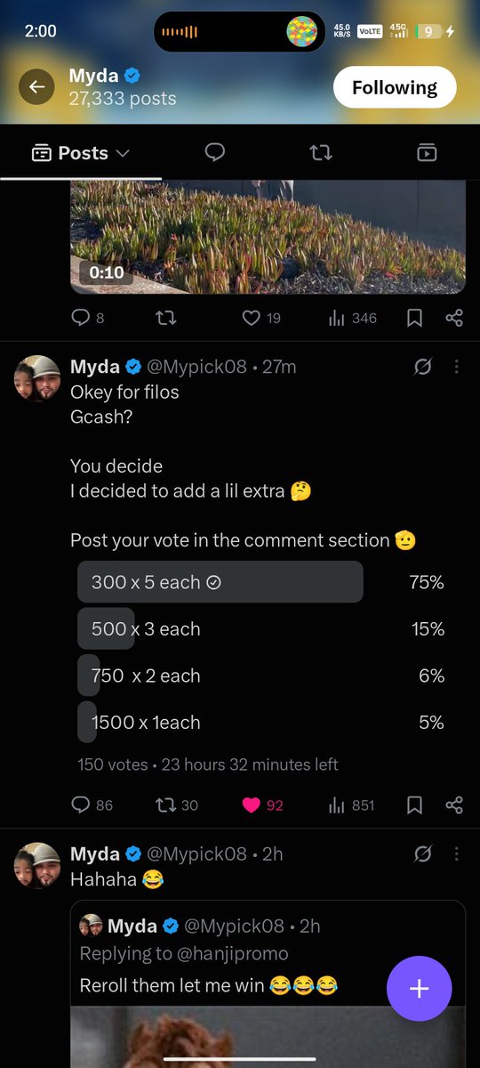480x1068 pixels.
Task: Like the poll post with 92 likes
Action: [252, 805]
